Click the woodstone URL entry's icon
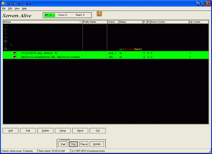This screenshot has width=212, height=154. coord(15,57)
